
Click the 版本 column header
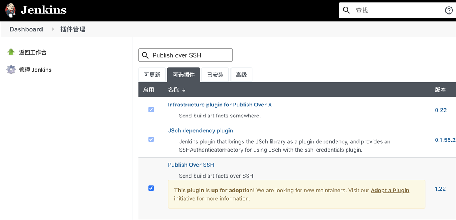[440, 90]
